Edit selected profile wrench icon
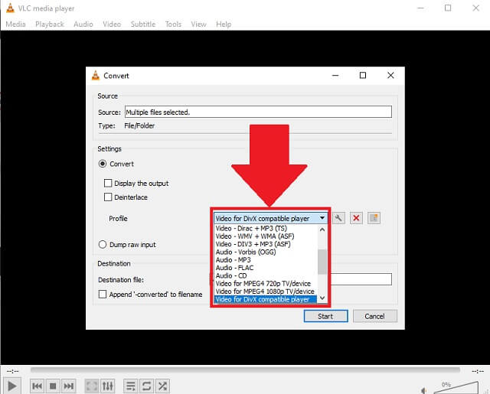This screenshot has height=394, width=490. tap(338, 218)
